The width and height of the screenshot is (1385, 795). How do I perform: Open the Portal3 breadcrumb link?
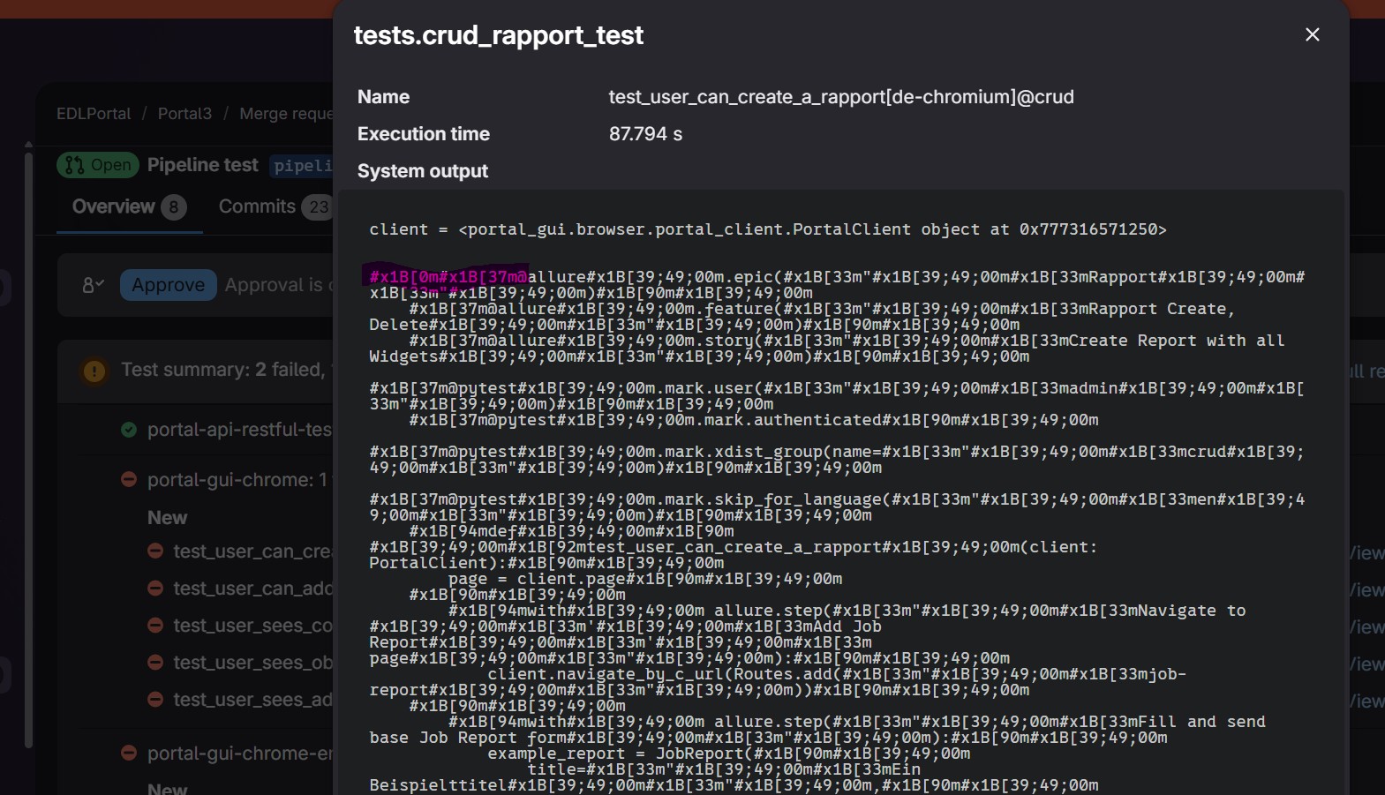[x=184, y=114]
